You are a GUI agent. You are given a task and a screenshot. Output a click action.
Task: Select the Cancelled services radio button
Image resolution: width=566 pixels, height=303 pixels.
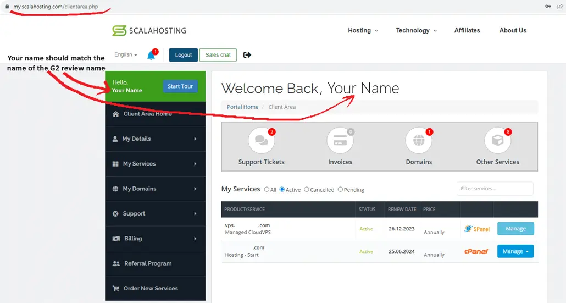[x=307, y=189]
